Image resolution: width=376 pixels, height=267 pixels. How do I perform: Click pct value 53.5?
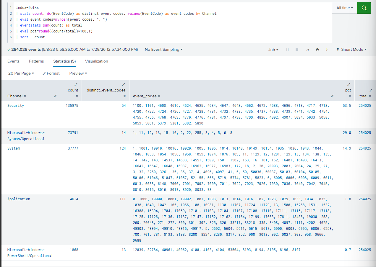click(347, 105)
